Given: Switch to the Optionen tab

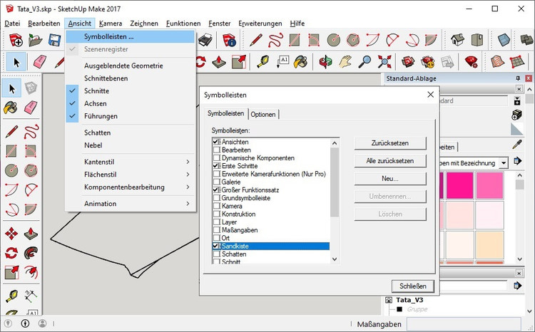Looking at the screenshot, I should [263, 114].
